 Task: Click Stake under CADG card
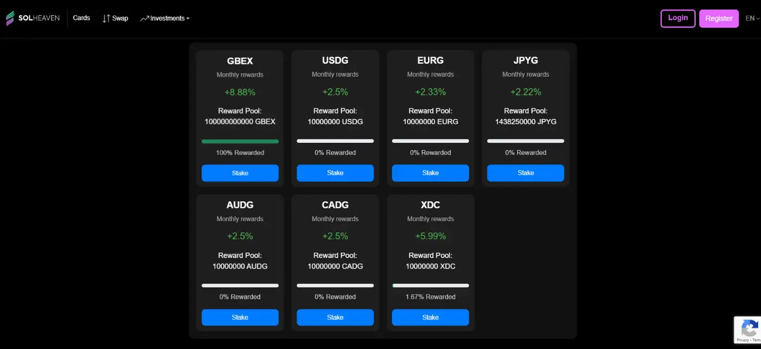(335, 317)
